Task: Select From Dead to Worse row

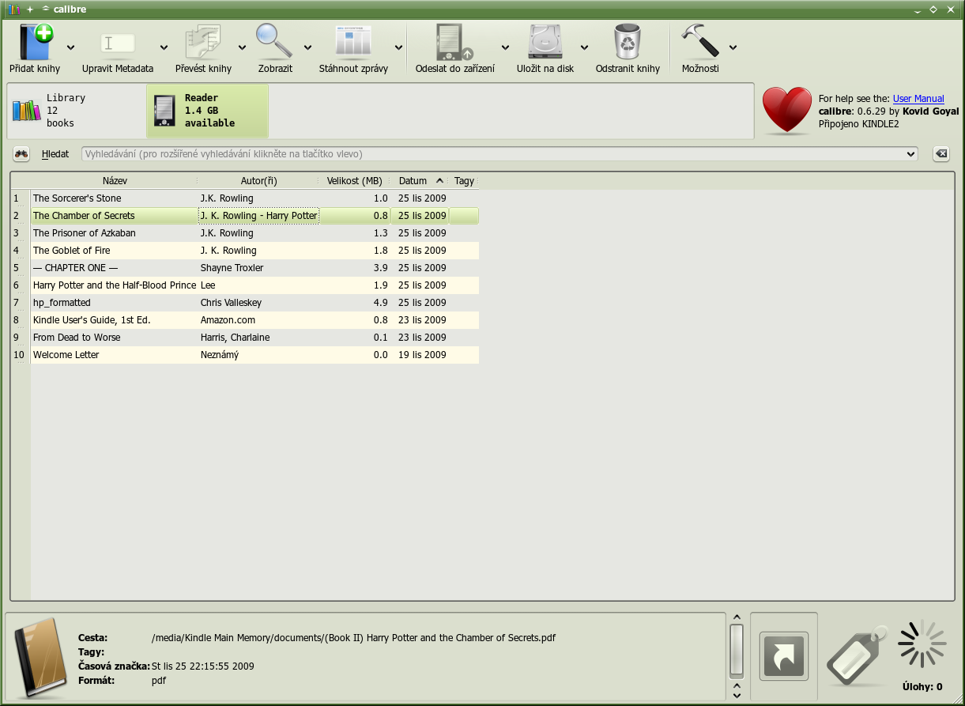Action: tap(245, 338)
